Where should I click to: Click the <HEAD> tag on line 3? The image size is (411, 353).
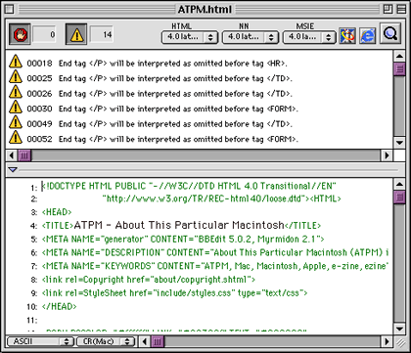pyautogui.click(x=57, y=212)
